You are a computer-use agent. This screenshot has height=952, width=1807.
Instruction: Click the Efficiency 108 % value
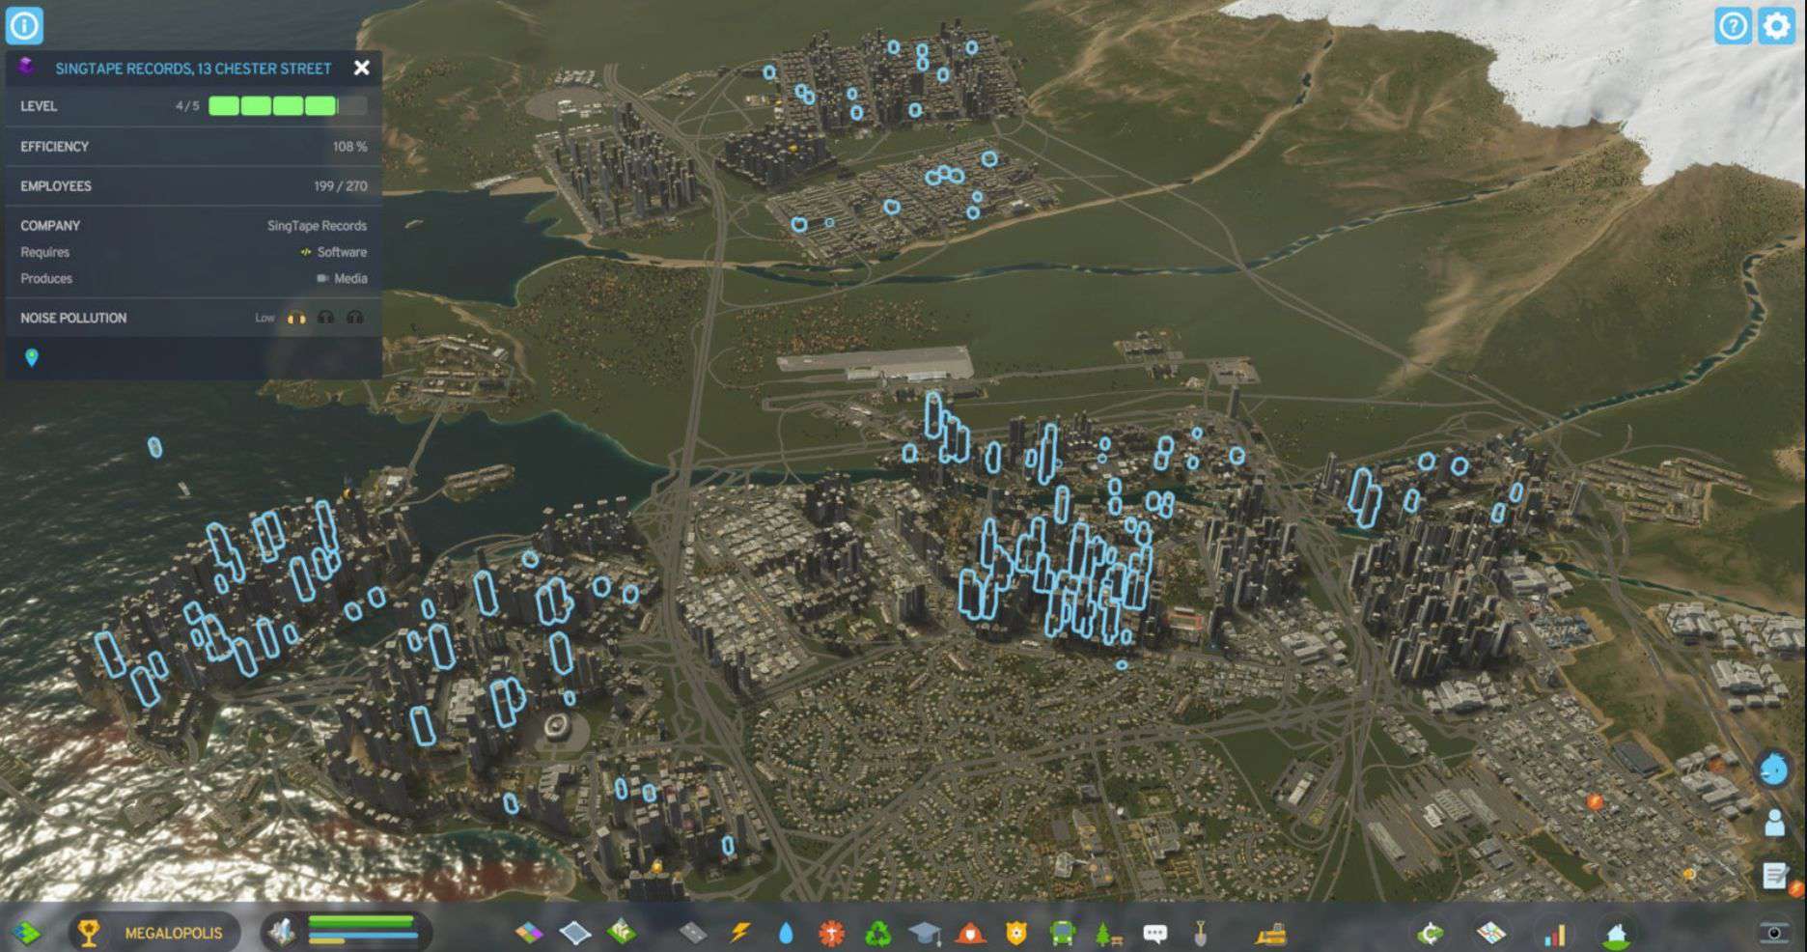coord(349,147)
